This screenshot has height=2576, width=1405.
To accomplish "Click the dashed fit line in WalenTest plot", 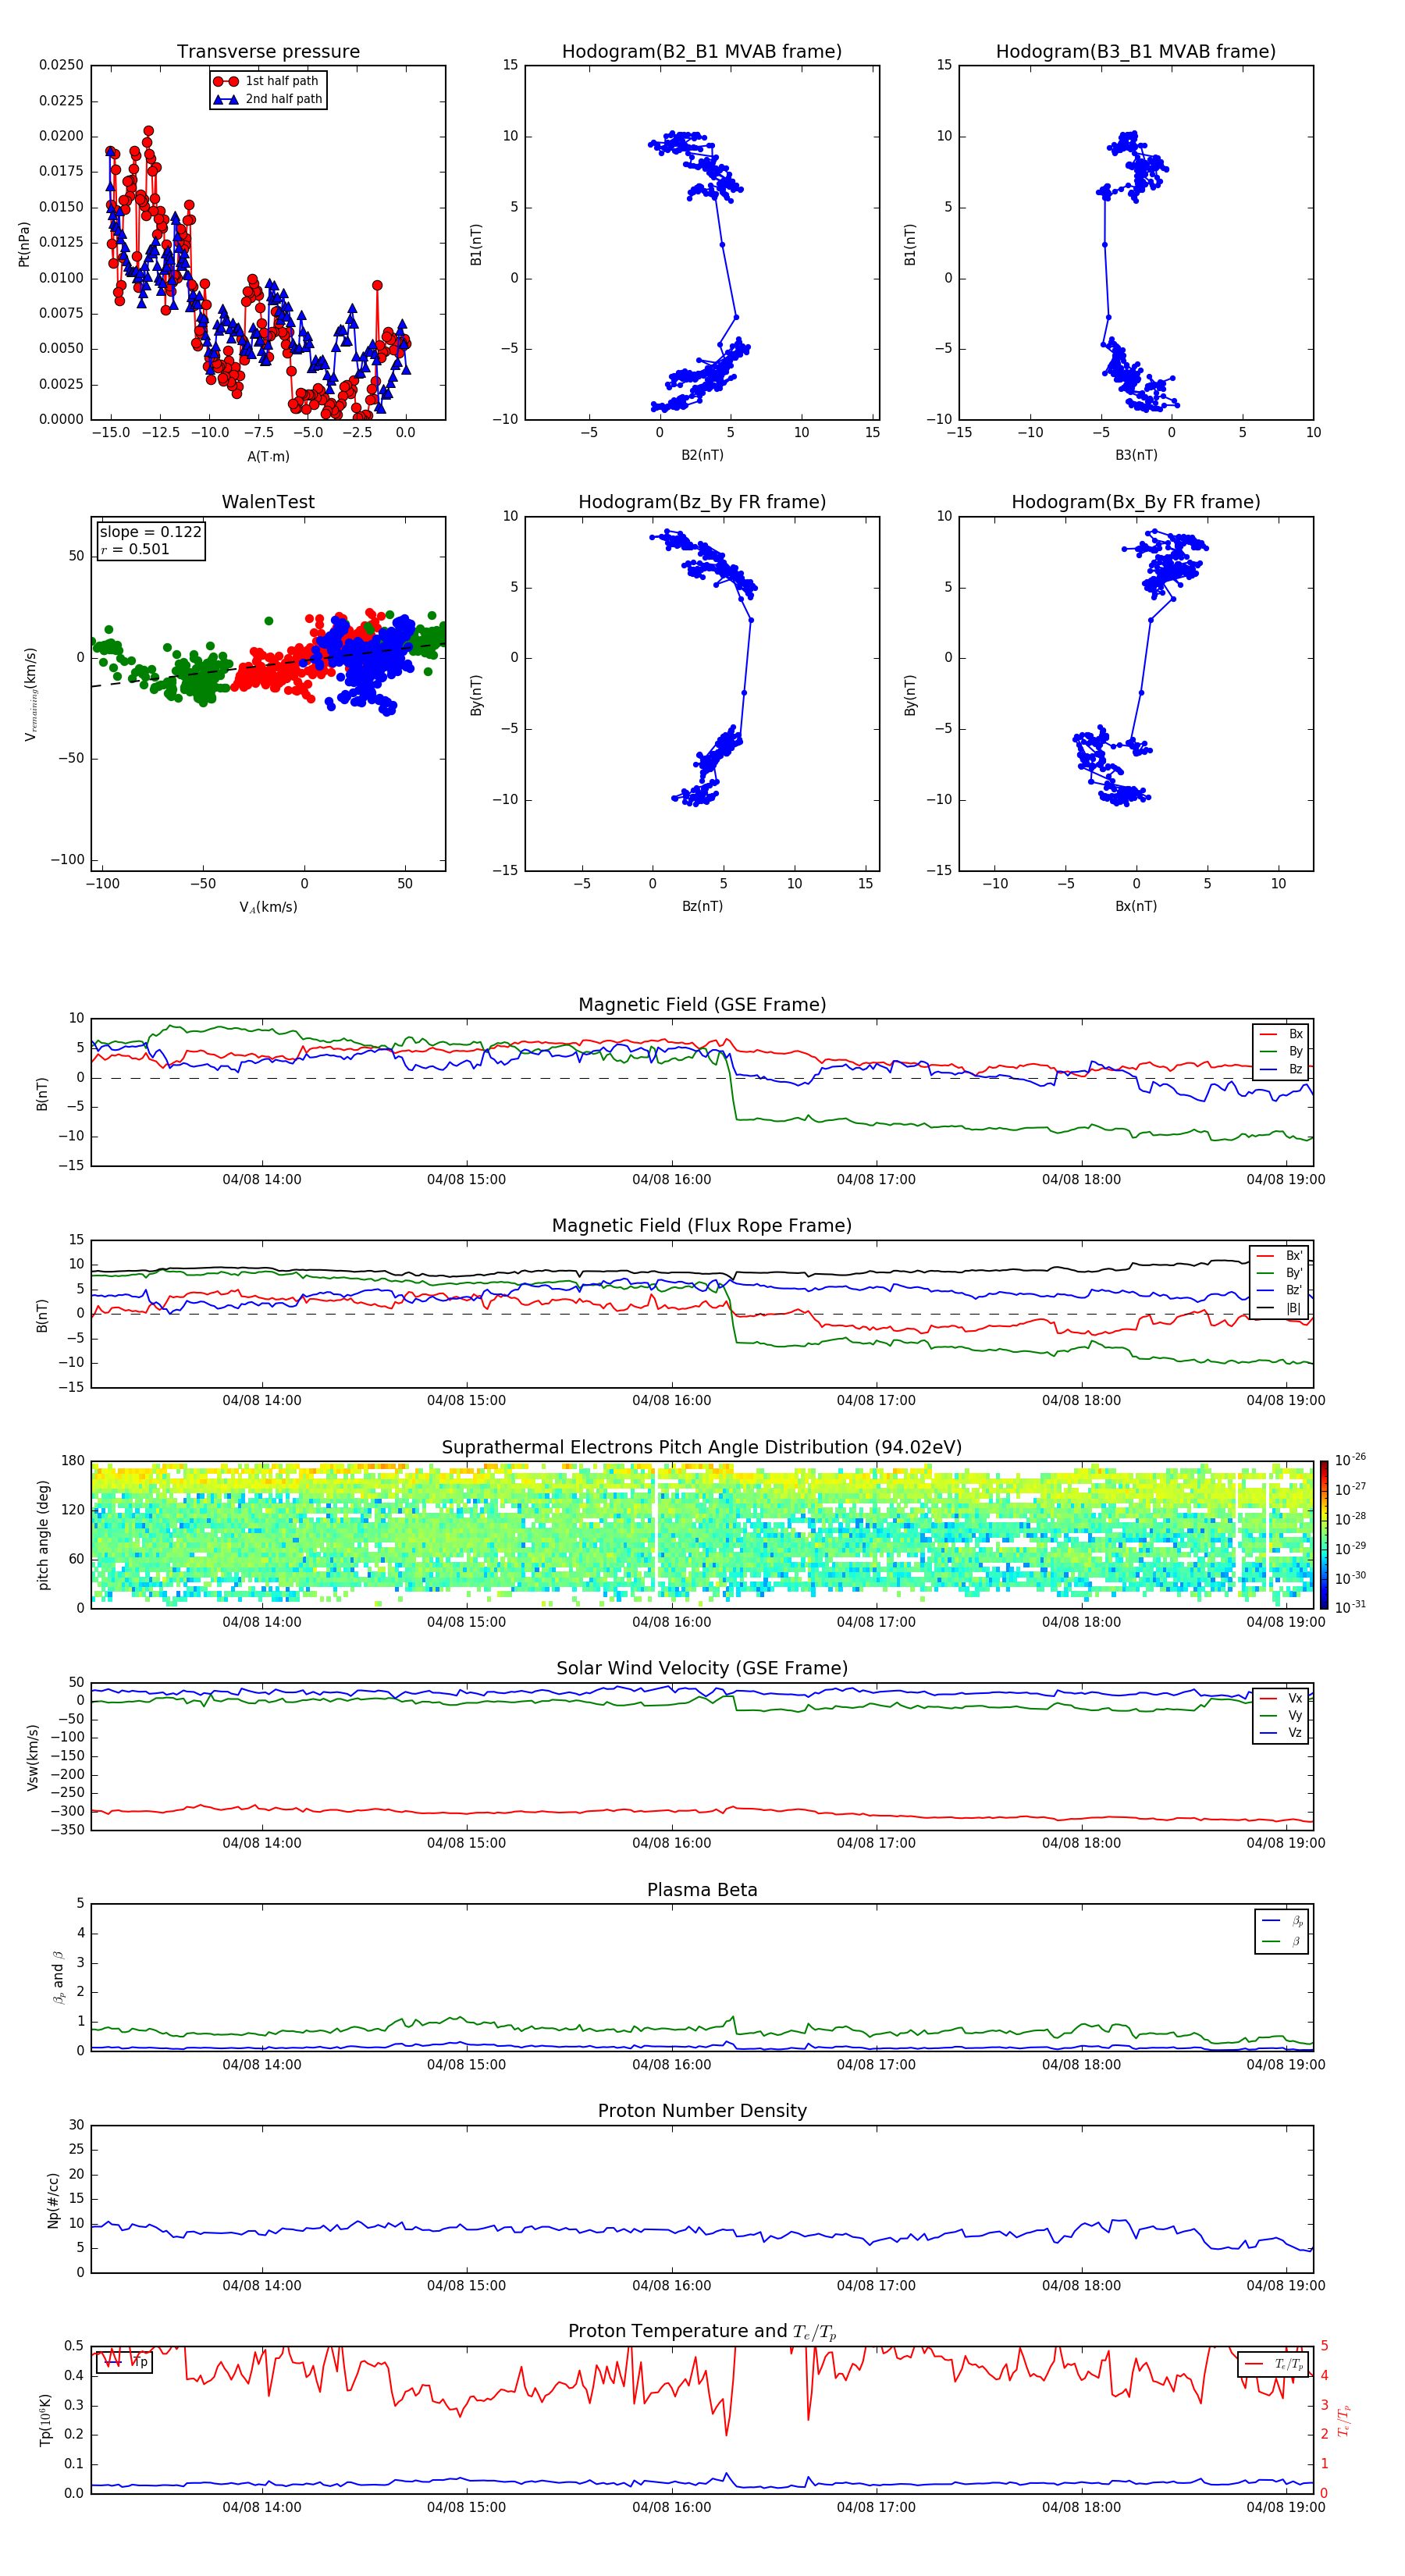I will click(x=268, y=664).
